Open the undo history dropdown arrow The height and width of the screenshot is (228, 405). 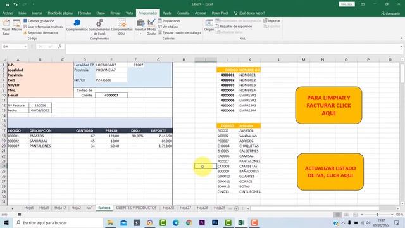(20, 4)
